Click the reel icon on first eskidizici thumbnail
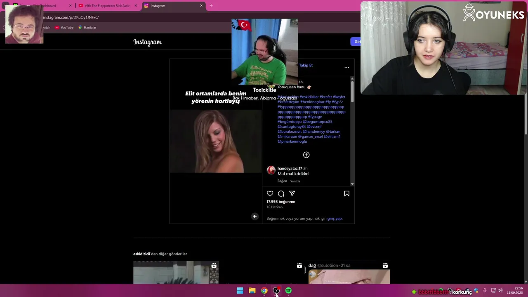 click(x=214, y=266)
